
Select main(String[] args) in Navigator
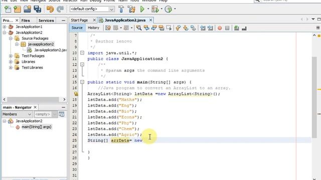37,127
